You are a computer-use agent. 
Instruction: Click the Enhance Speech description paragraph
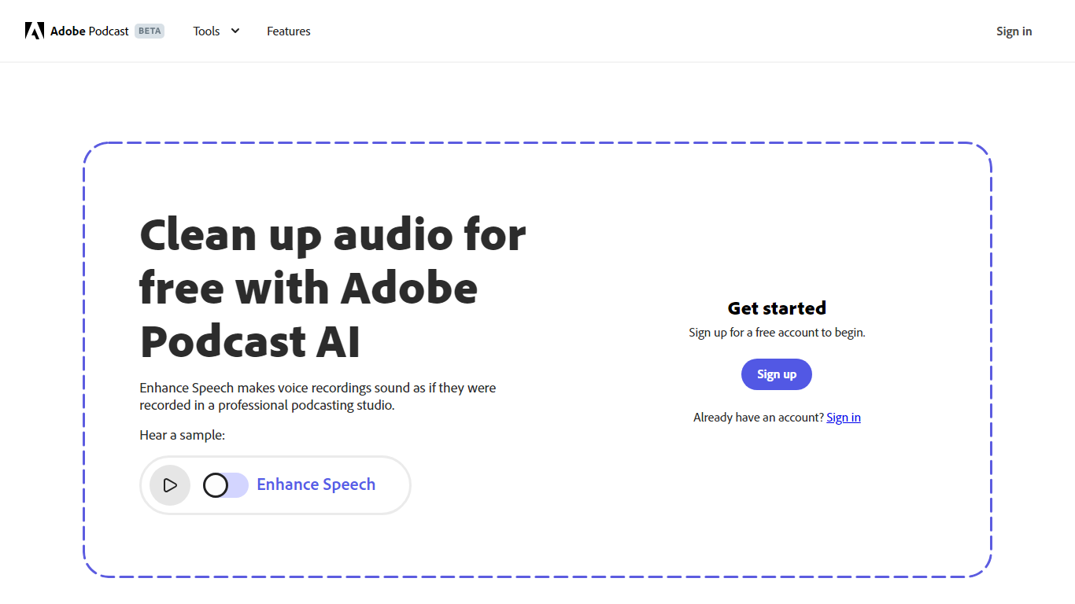(x=317, y=396)
